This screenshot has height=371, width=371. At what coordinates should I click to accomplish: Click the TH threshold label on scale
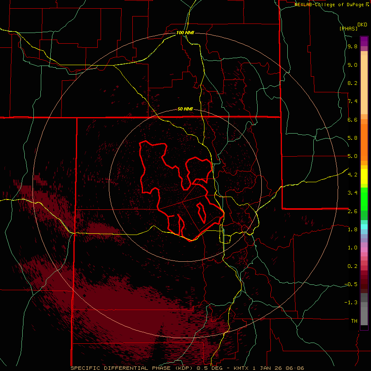coord(354,321)
